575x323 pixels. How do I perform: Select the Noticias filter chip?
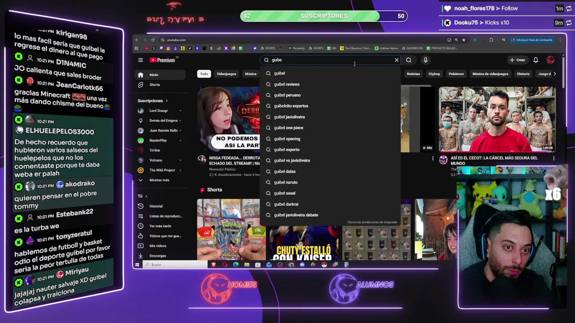click(x=413, y=74)
